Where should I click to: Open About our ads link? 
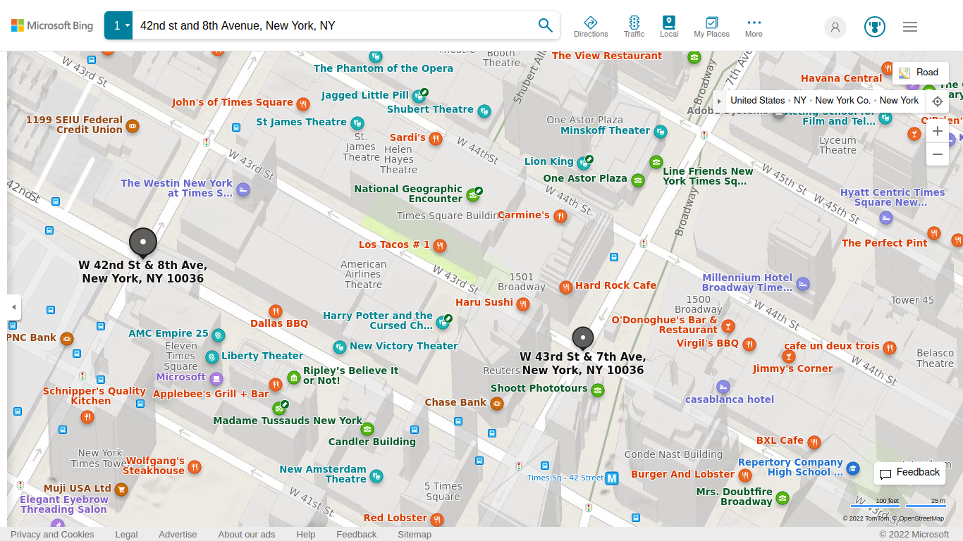pyautogui.click(x=247, y=534)
